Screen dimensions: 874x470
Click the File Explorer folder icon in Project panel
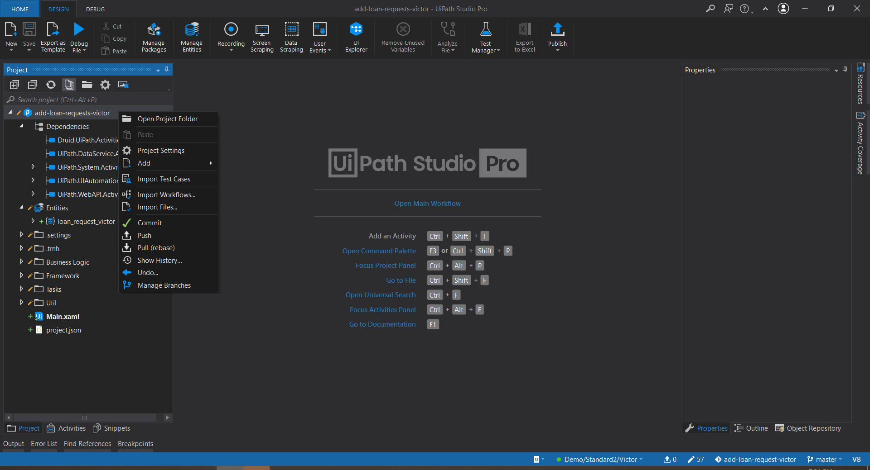coord(87,85)
